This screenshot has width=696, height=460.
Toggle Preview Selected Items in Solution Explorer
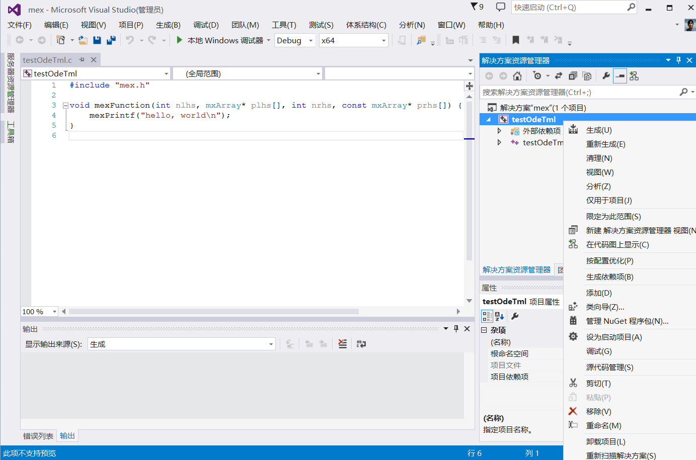620,75
